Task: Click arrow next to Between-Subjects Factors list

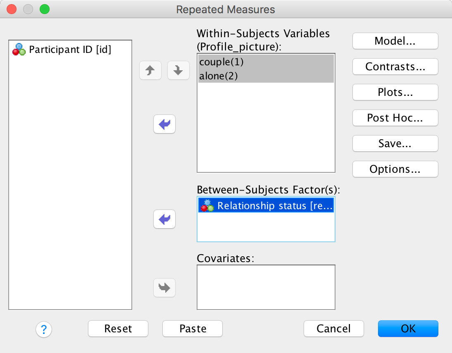Action: [x=164, y=219]
